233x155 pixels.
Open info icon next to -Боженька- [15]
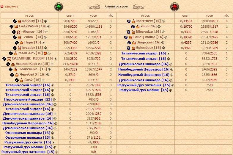click(x=49, y=69)
